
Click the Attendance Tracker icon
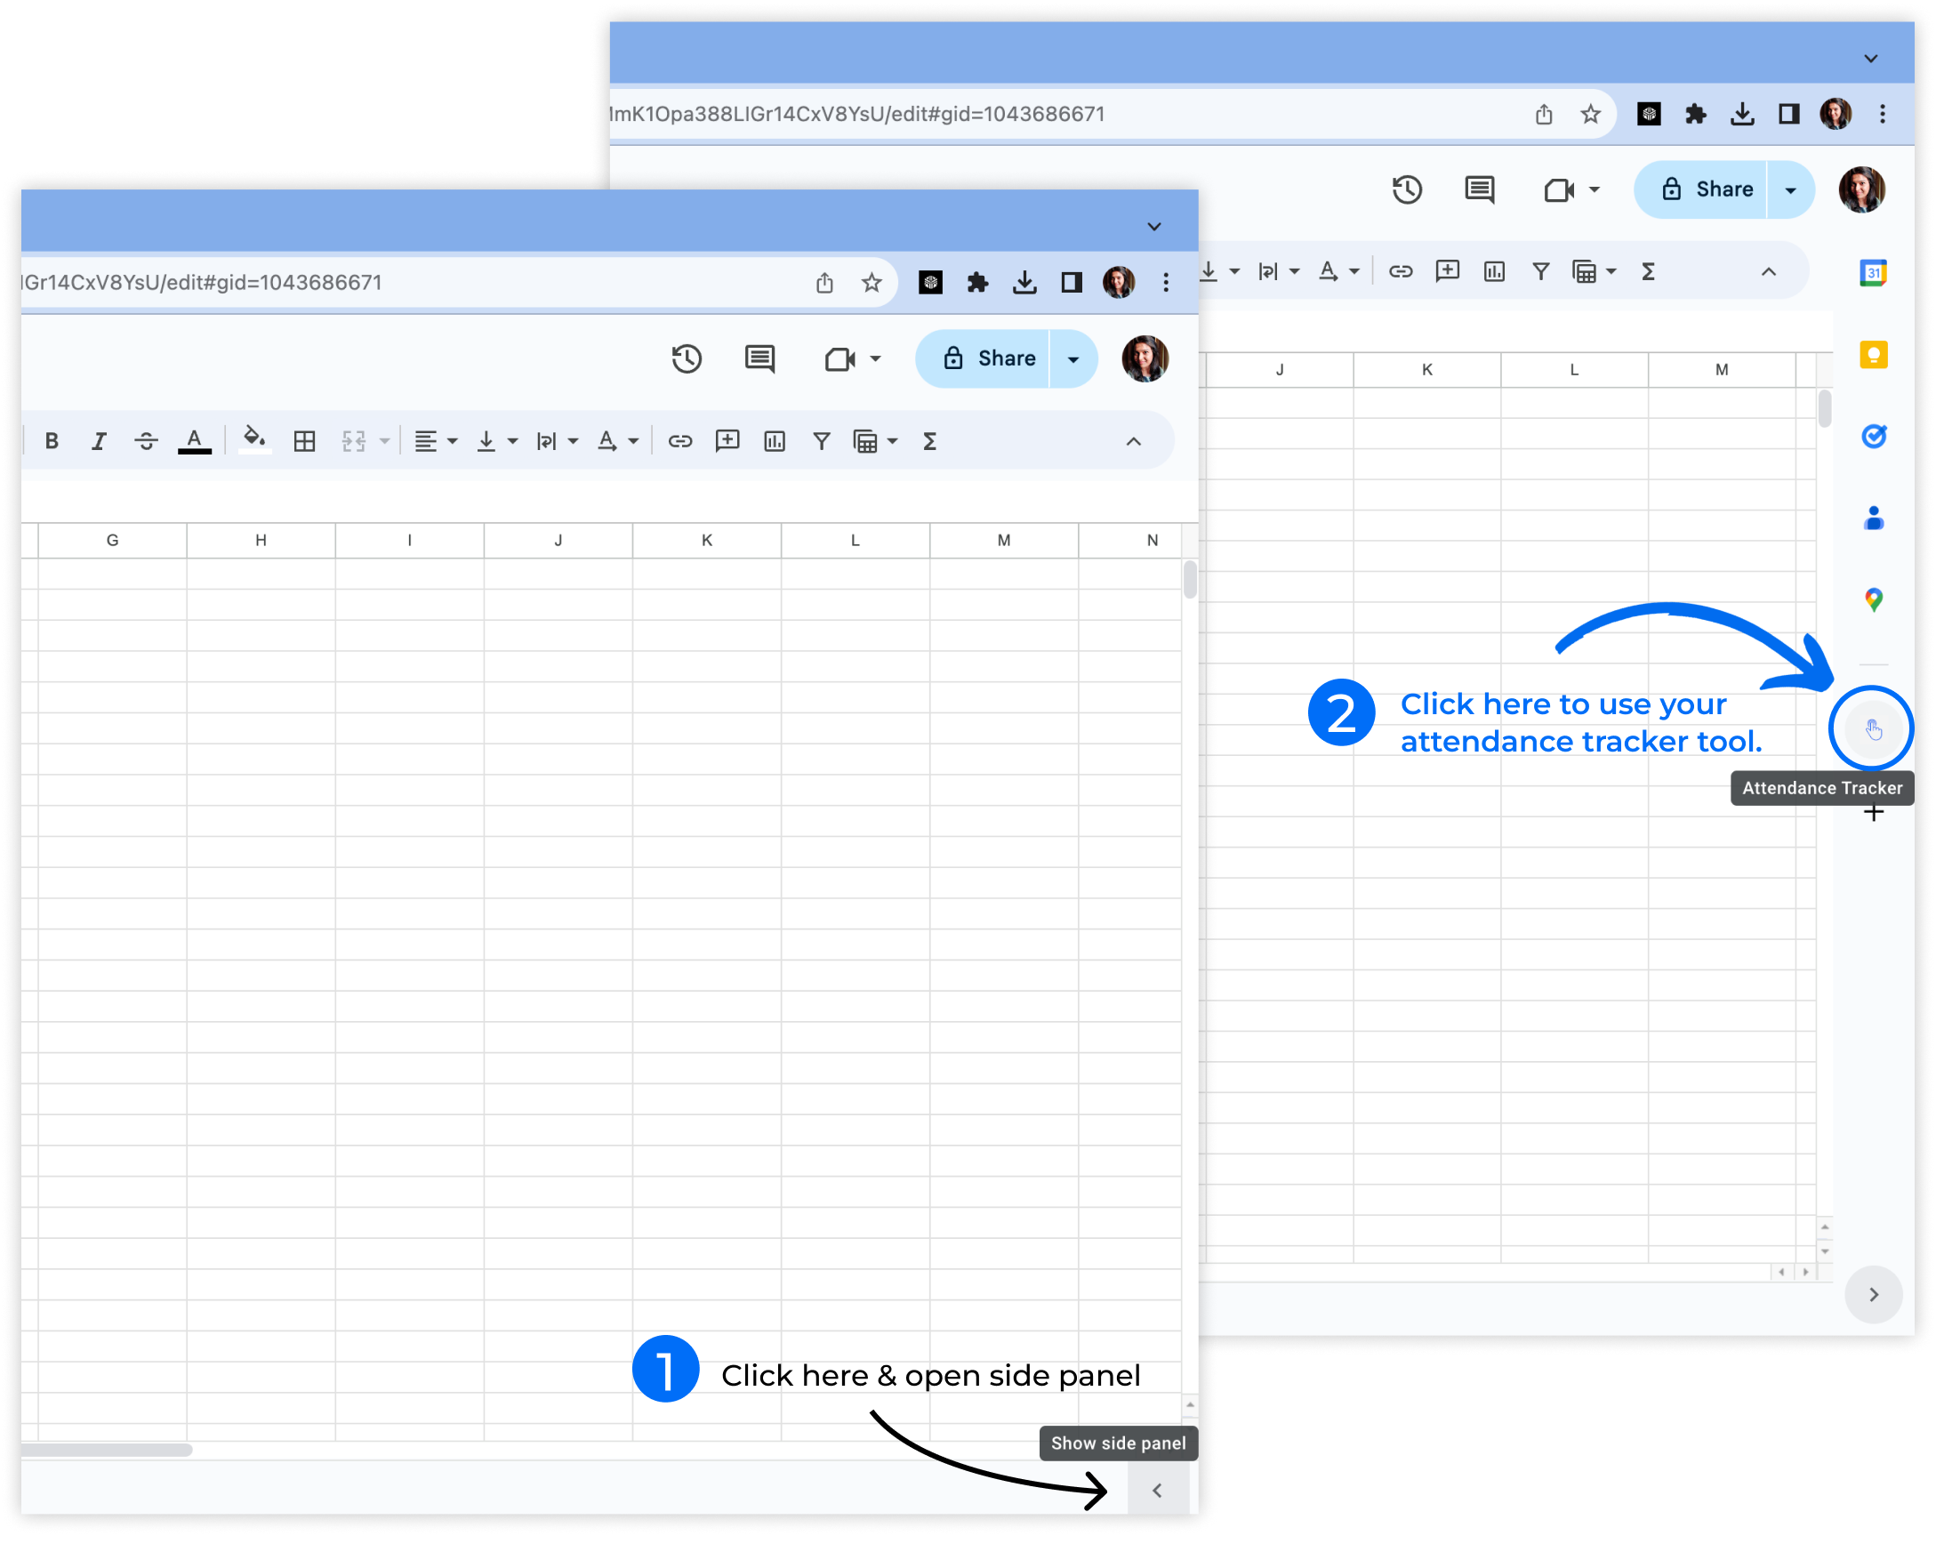tap(1868, 728)
